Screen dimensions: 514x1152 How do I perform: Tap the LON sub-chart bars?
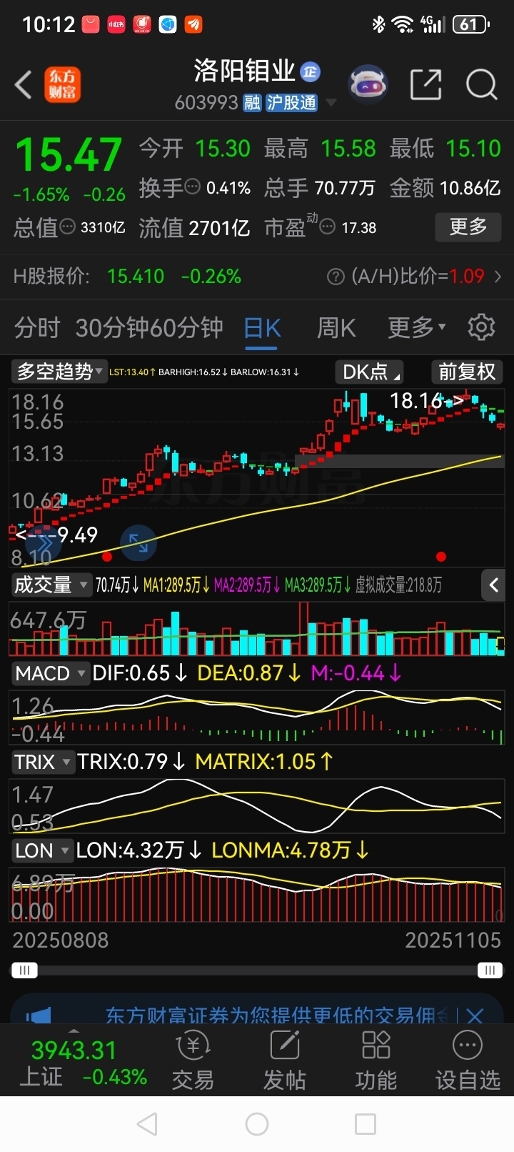pos(257,895)
